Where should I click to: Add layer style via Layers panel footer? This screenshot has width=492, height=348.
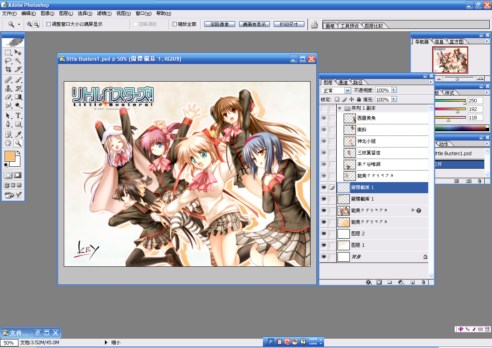[x=368, y=282]
